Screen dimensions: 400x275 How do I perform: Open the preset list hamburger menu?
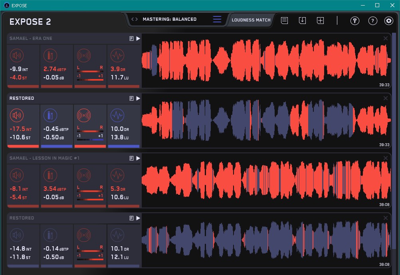pyautogui.click(x=217, y=19)
